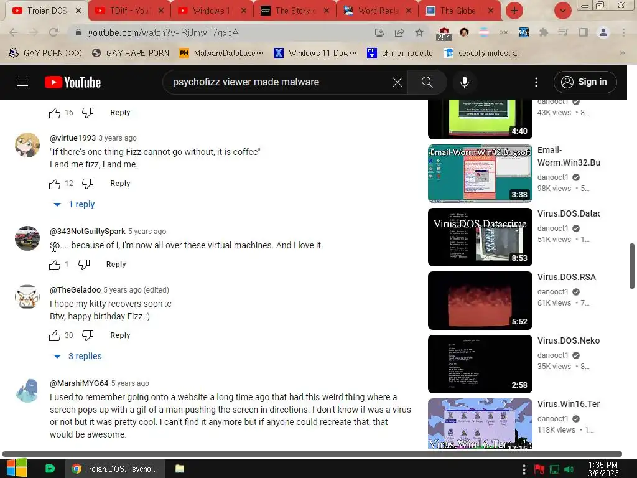The height and width of the screenshot is (478, 637).
Task: Reload the page with refresh icon
Action: point(53,32)
